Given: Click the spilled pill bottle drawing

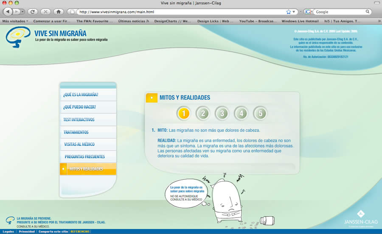Looking at the screenshot, I should (267, 220).
